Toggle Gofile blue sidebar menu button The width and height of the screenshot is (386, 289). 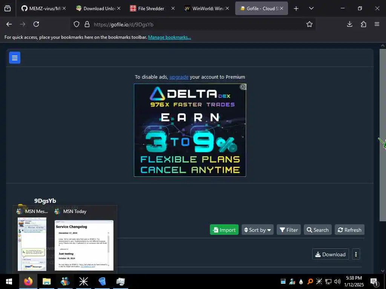click(15, 58)
